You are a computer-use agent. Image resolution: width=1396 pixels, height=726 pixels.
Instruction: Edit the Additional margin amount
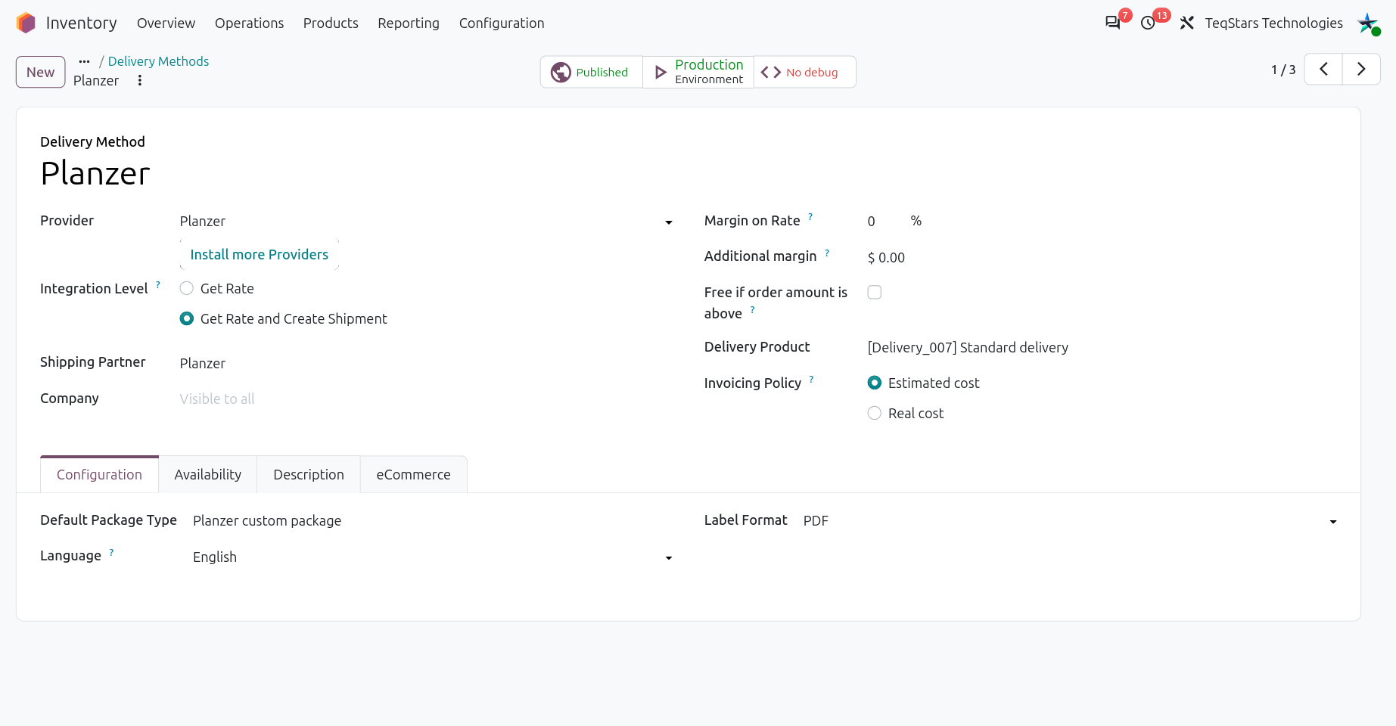[x=1102, y=257]
